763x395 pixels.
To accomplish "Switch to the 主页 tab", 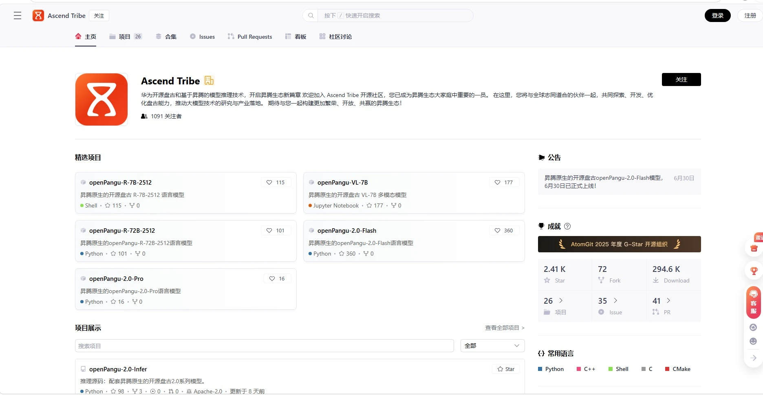I will coord(86,37).
